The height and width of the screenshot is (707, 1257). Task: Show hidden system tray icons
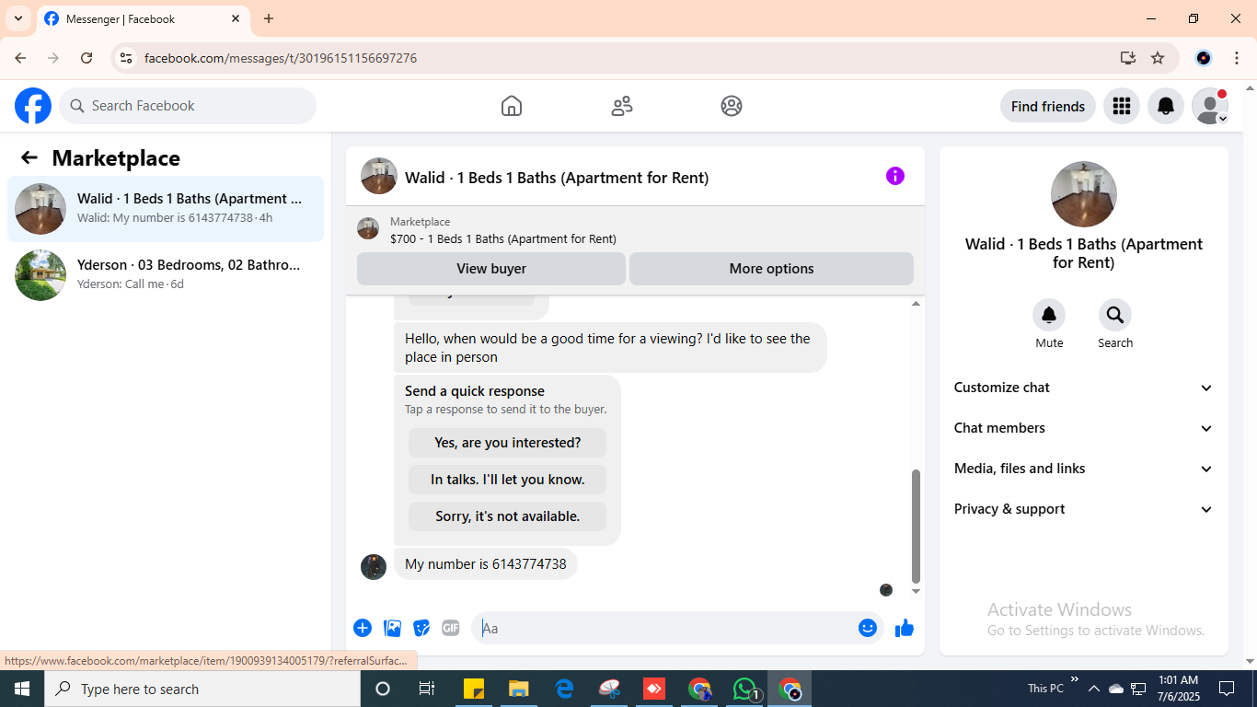pyautogui.click(x=1094, y=689)
